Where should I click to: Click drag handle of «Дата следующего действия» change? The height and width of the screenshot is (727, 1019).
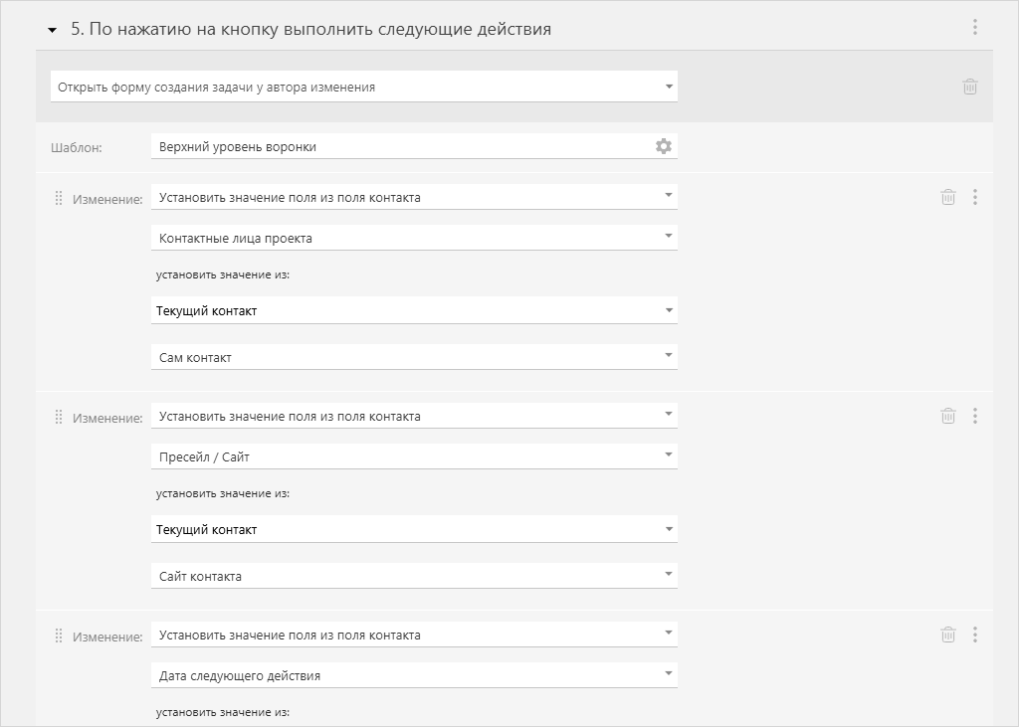click(58, 636)
